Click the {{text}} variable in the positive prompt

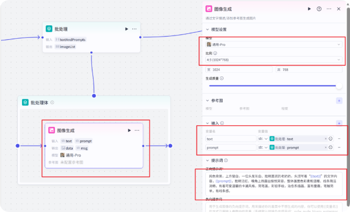[316, 176]
